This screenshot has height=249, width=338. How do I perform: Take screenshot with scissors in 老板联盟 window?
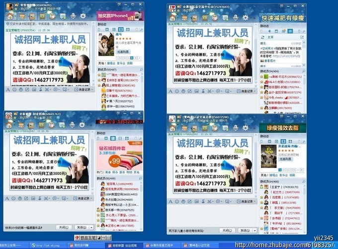tap(46, 198)
